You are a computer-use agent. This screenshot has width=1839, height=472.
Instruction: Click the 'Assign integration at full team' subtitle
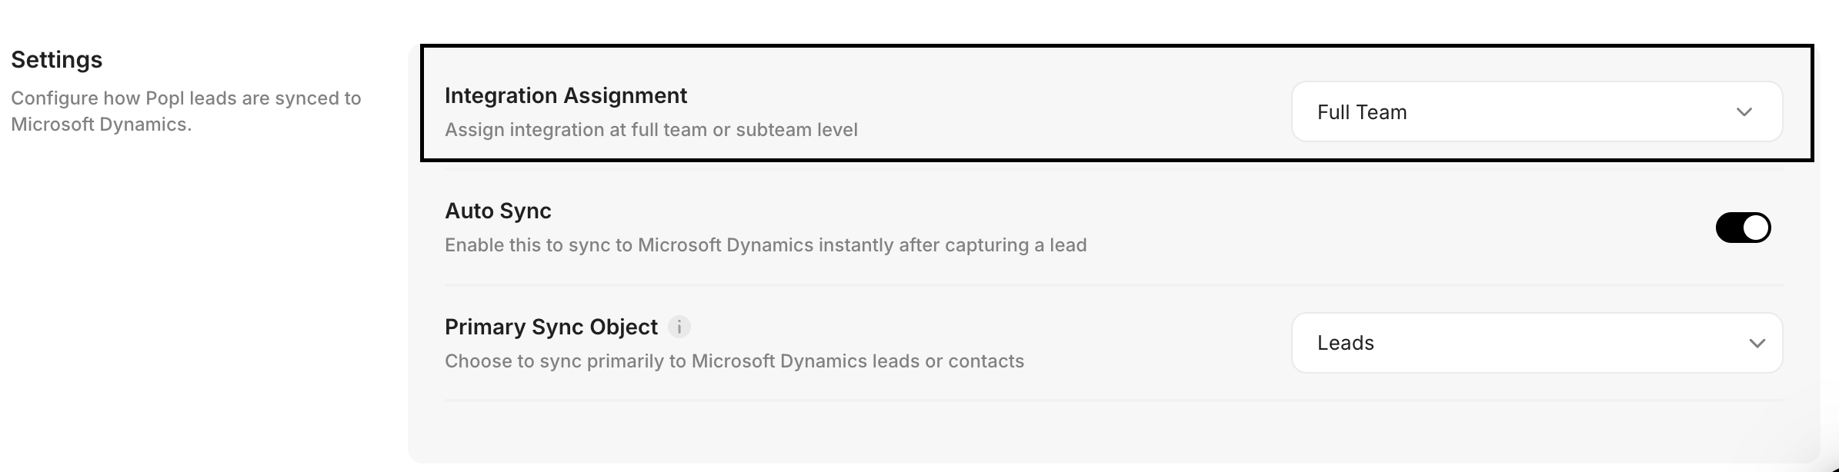tap(651, 130)
